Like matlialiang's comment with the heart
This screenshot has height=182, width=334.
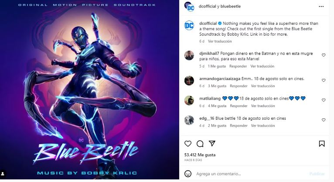324,100
